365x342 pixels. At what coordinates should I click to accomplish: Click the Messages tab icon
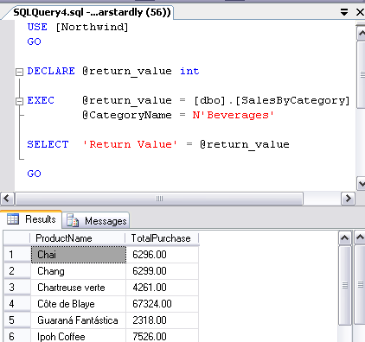pyautogui.click(x=73, y=220)
